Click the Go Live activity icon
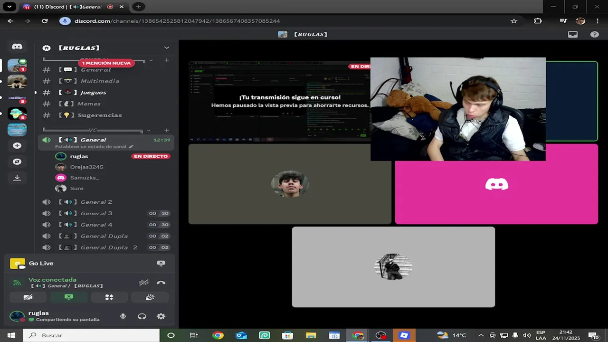Viewport: 608px width, 342px height. 18,264
